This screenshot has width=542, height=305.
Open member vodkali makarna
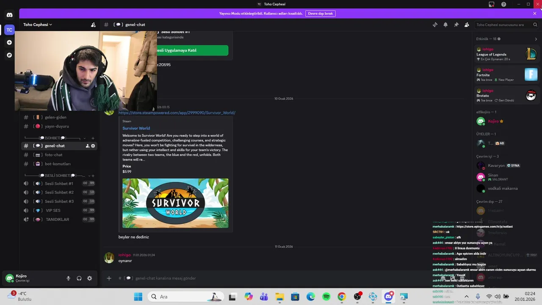pyautogui.click(x=506, y=189)
